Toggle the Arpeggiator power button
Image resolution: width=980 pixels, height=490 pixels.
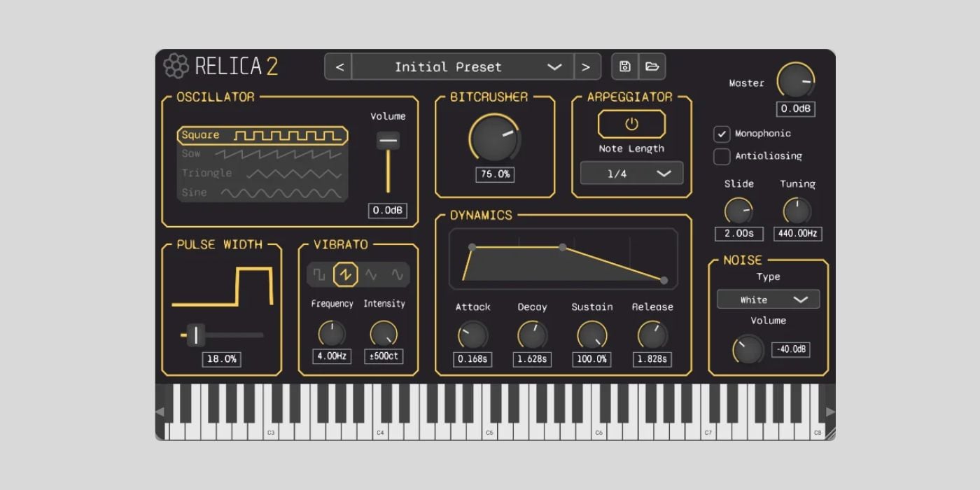[x=631, y=124]
